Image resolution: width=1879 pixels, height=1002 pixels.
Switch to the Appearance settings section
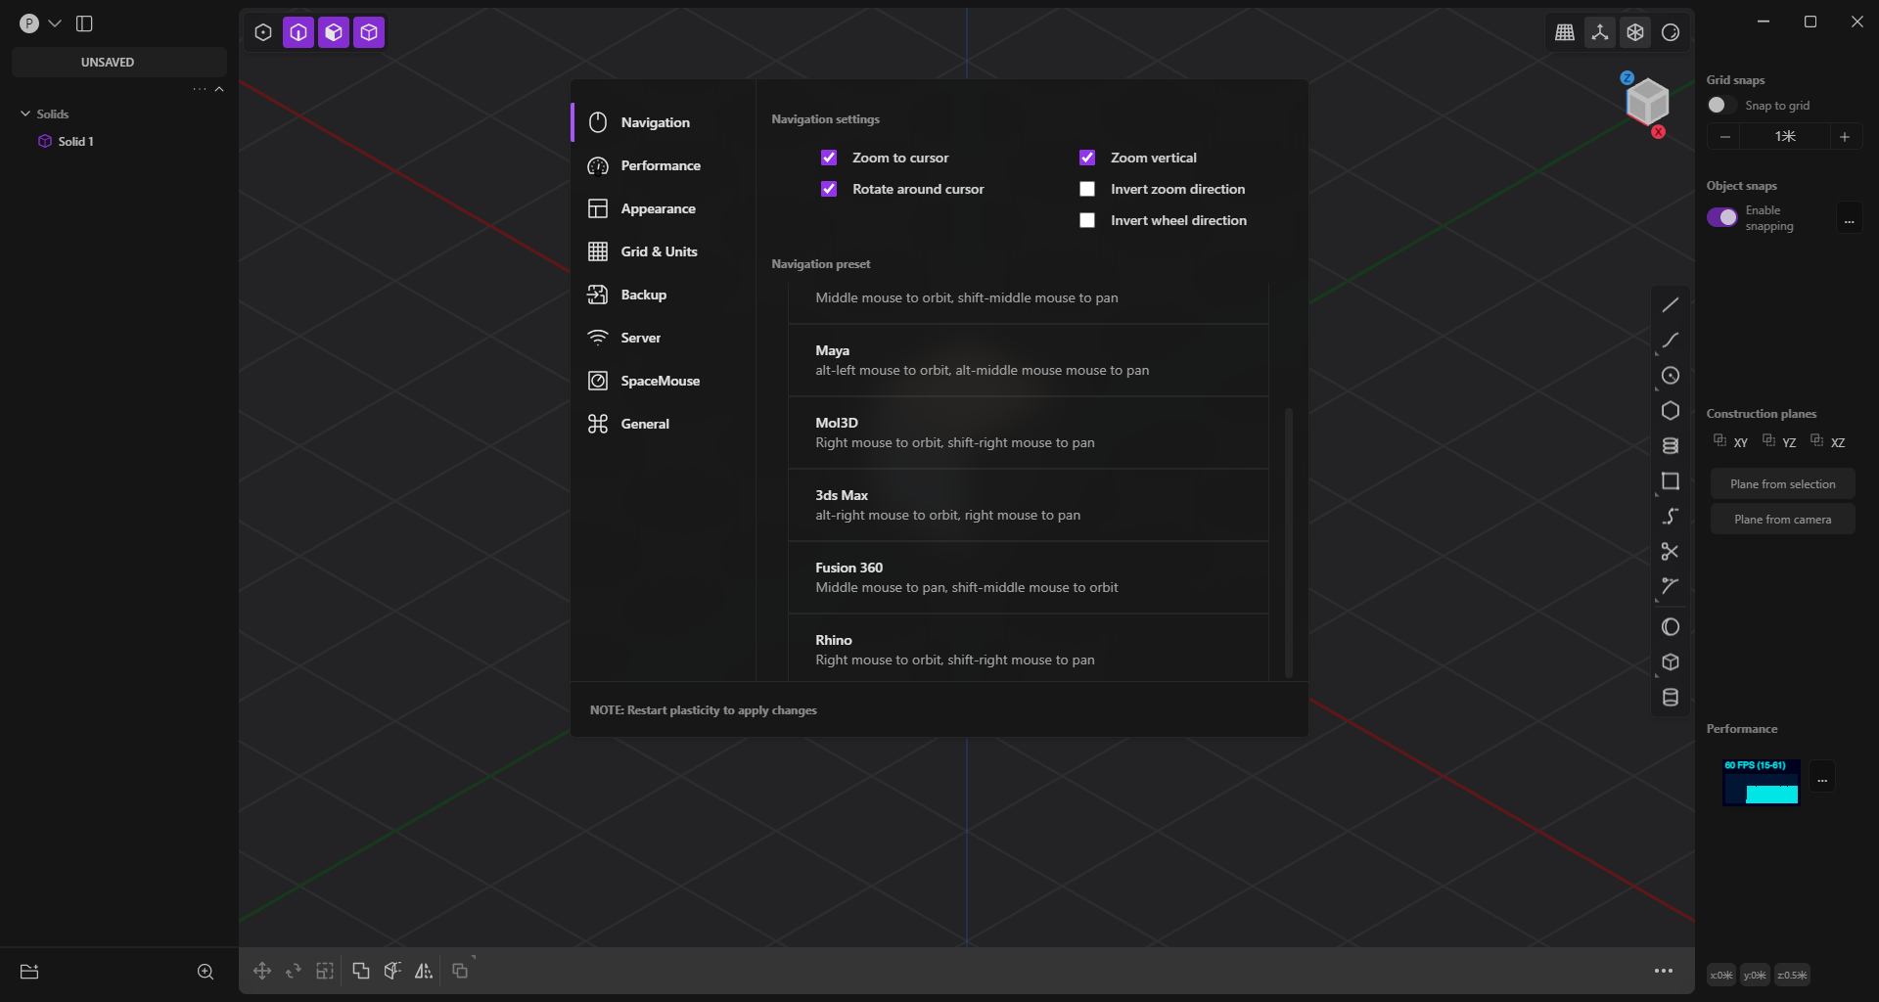coord(659,208)
